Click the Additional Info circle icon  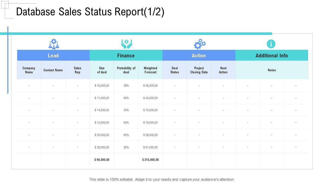pyautogui.click(x=271, y=44)
